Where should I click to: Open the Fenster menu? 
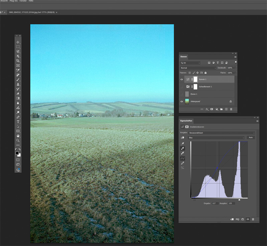pos(23,1)
